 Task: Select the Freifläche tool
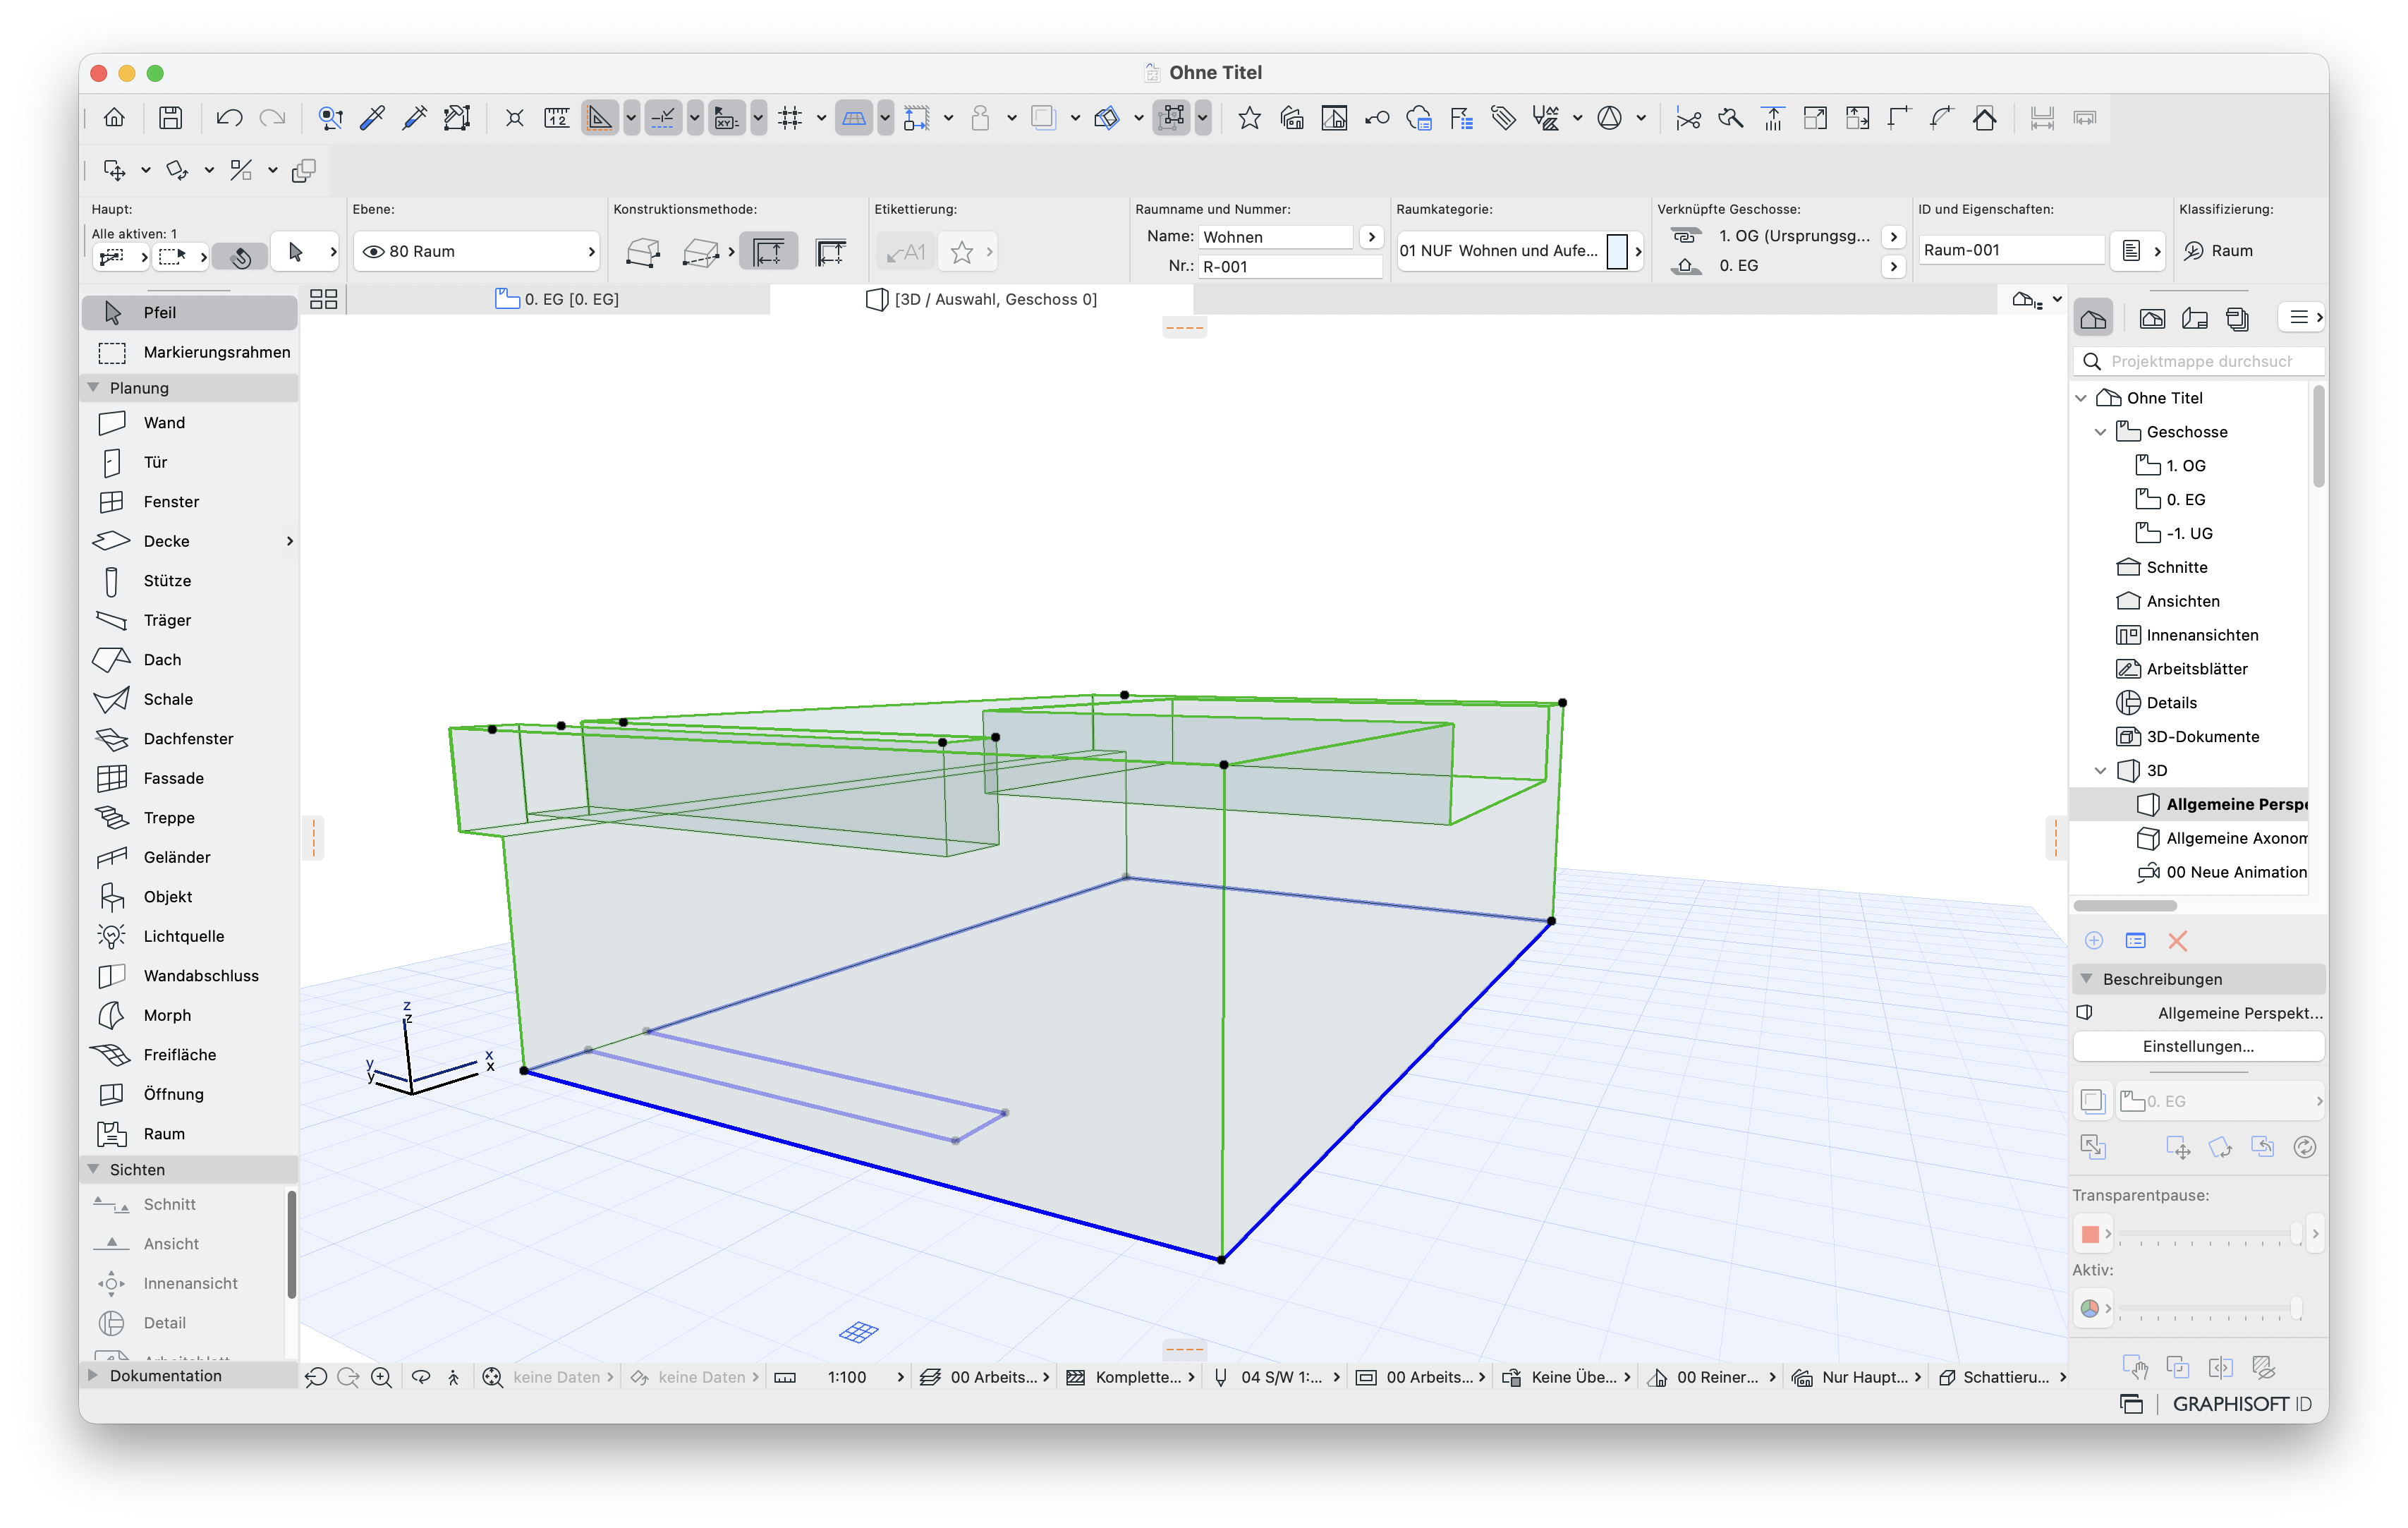click(x=189, y=1055)
